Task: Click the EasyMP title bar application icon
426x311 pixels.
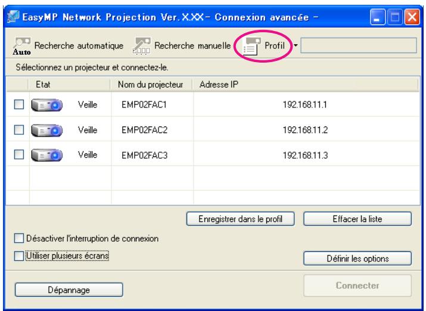Action: point(13,17)
